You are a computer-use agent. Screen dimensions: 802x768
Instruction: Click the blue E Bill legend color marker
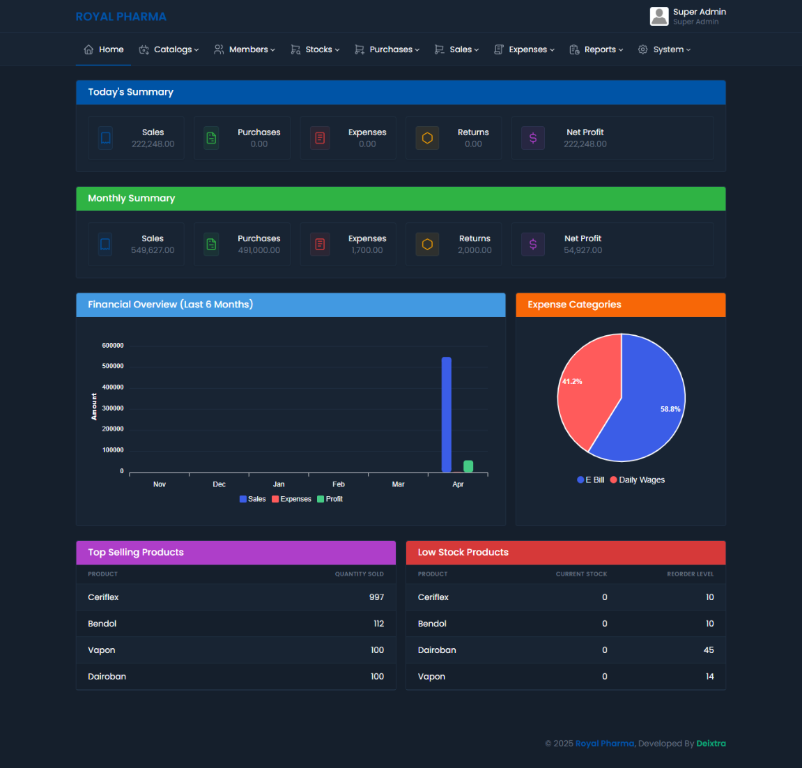pos(579,479)
